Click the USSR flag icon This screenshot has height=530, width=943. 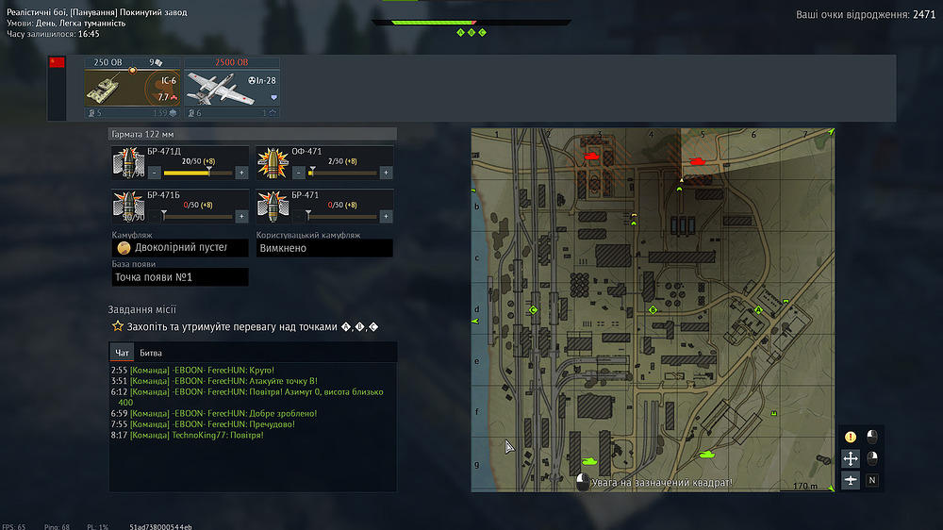(58, 62)
